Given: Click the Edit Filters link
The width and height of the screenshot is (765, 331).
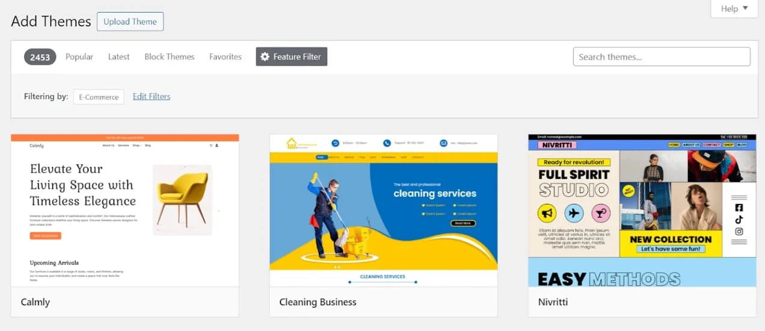Looking at the screenshot, I should tap(152, 96).
